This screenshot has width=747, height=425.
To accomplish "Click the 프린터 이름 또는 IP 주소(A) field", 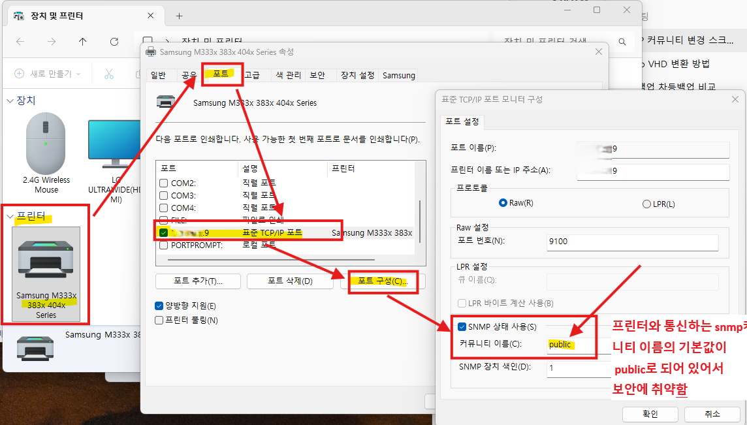I will [653, 172].
